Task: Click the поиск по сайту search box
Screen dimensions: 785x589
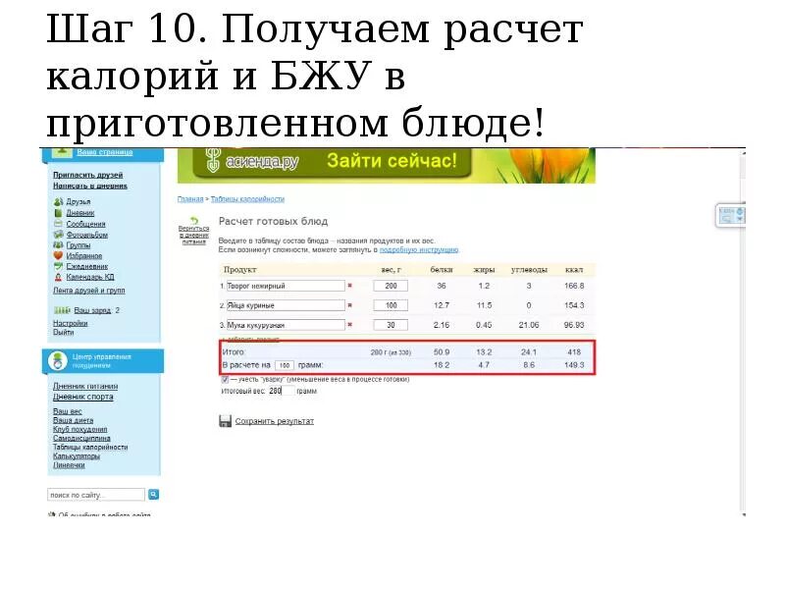Action: point(95,495)
